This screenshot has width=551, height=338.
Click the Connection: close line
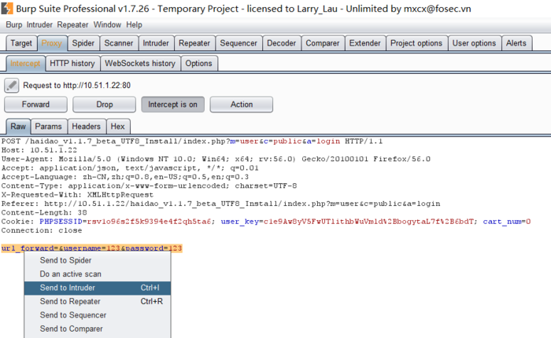tap(42, 230)
